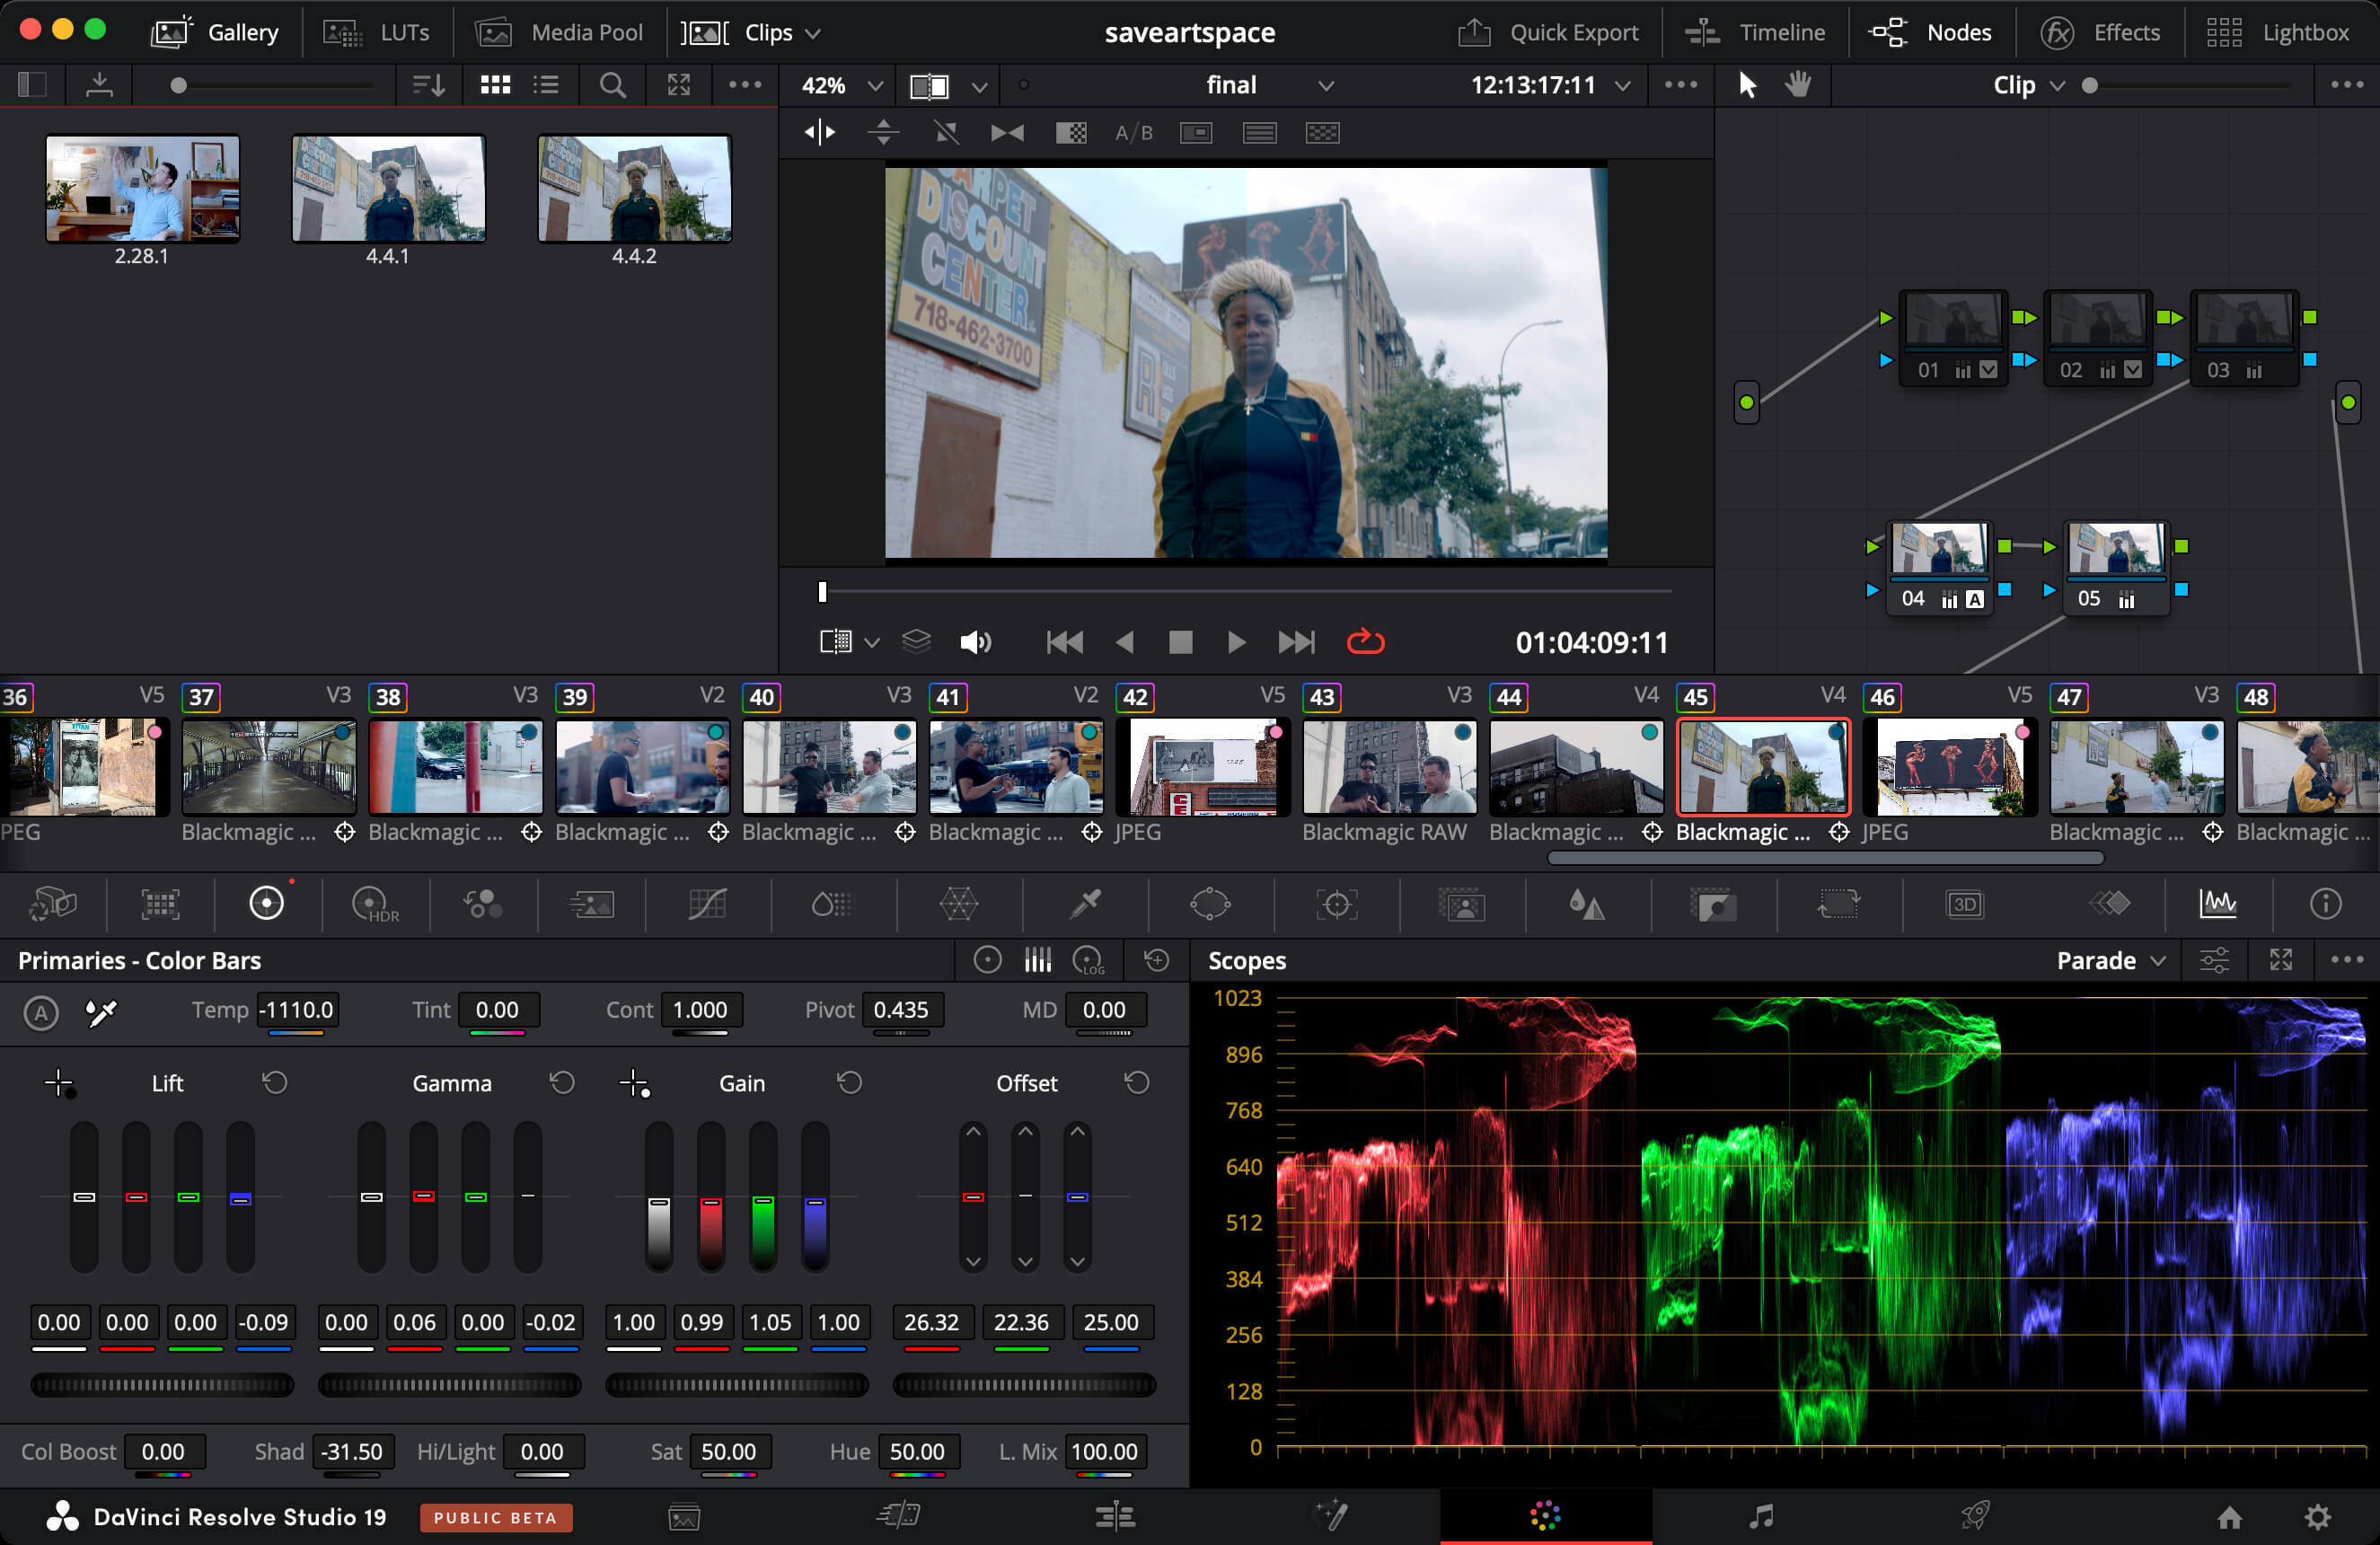Click Quick Export button
Screen dimensions: 2380x1545
tap(1549, 33)
